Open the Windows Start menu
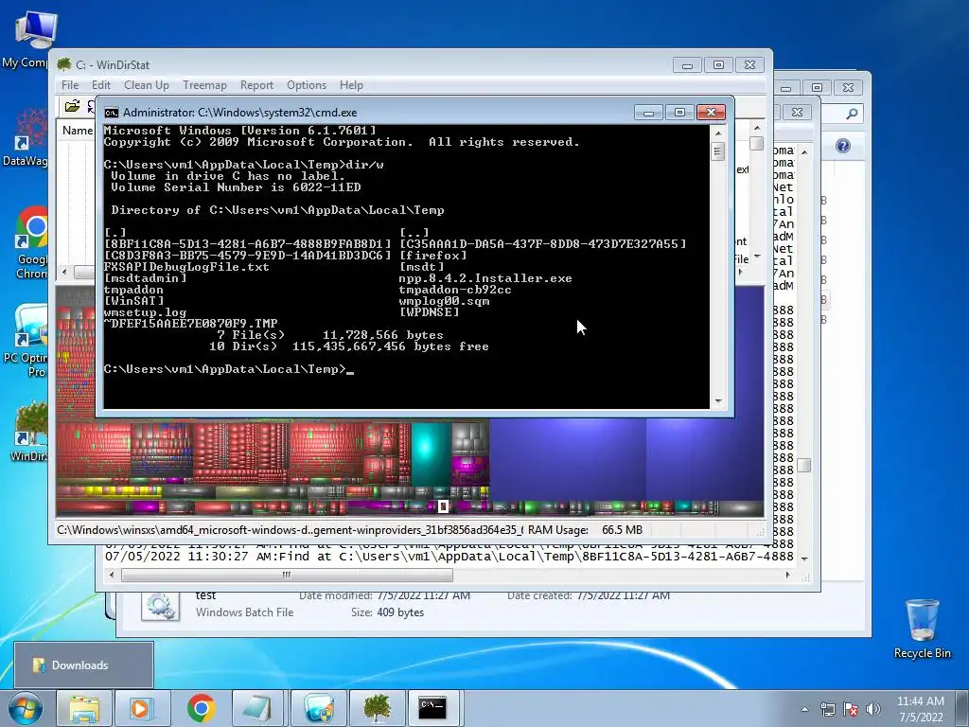The height and width of the screenshot is (727, 969). pyautogui.click(x=25, y=708)
